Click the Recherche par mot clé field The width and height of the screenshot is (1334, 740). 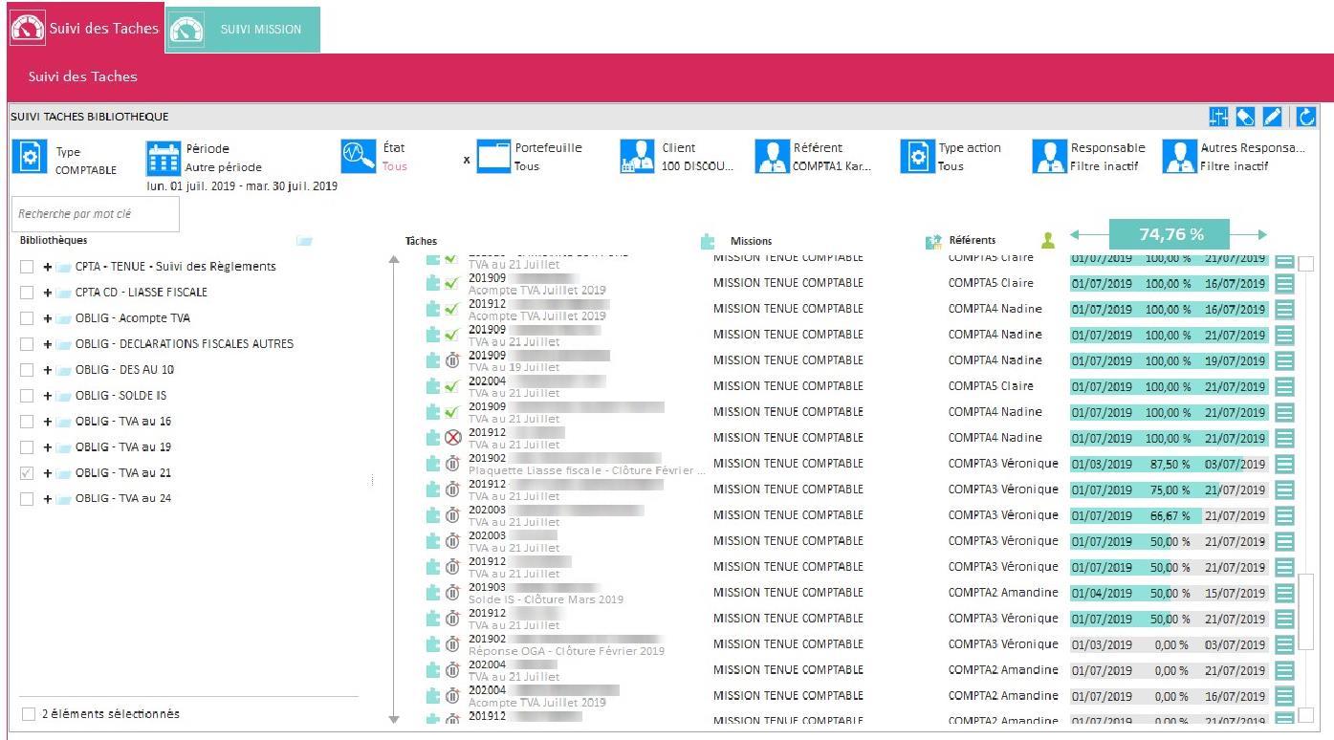[96, 214]
